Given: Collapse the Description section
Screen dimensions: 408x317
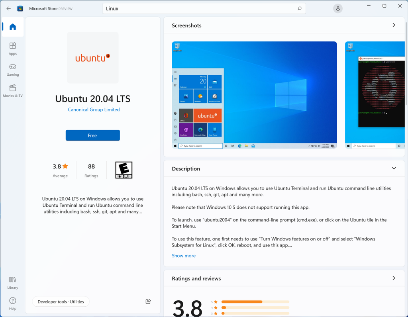Looking at the screenshot, I should 394,168.
